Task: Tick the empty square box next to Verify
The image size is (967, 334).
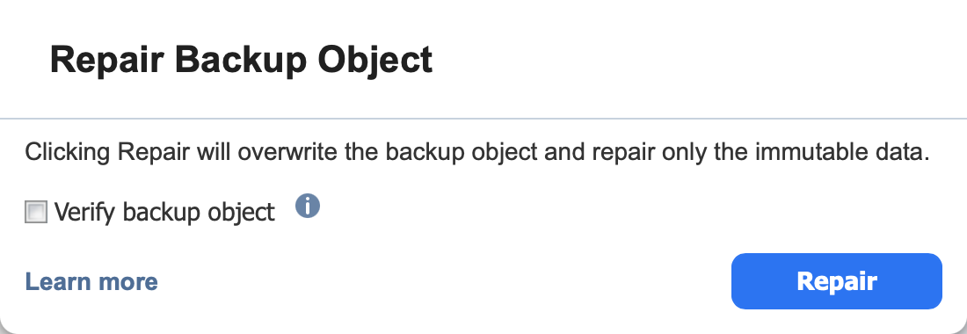Action: pos(36,213)
